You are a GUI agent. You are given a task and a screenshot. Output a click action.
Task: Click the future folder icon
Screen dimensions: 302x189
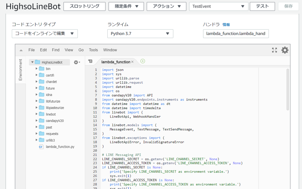[x=42, y=88]
